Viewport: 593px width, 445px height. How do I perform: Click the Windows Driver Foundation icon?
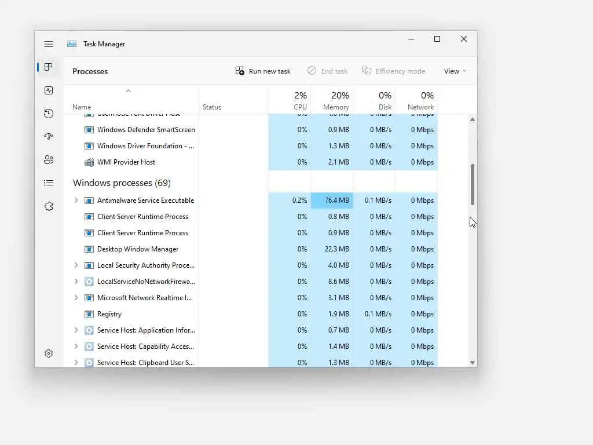(x=89, y=146)
